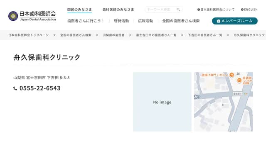Screen dimensions: 266x166
Task: Click the phone icon beside 0555-22-6543
Action: (15, 88)
